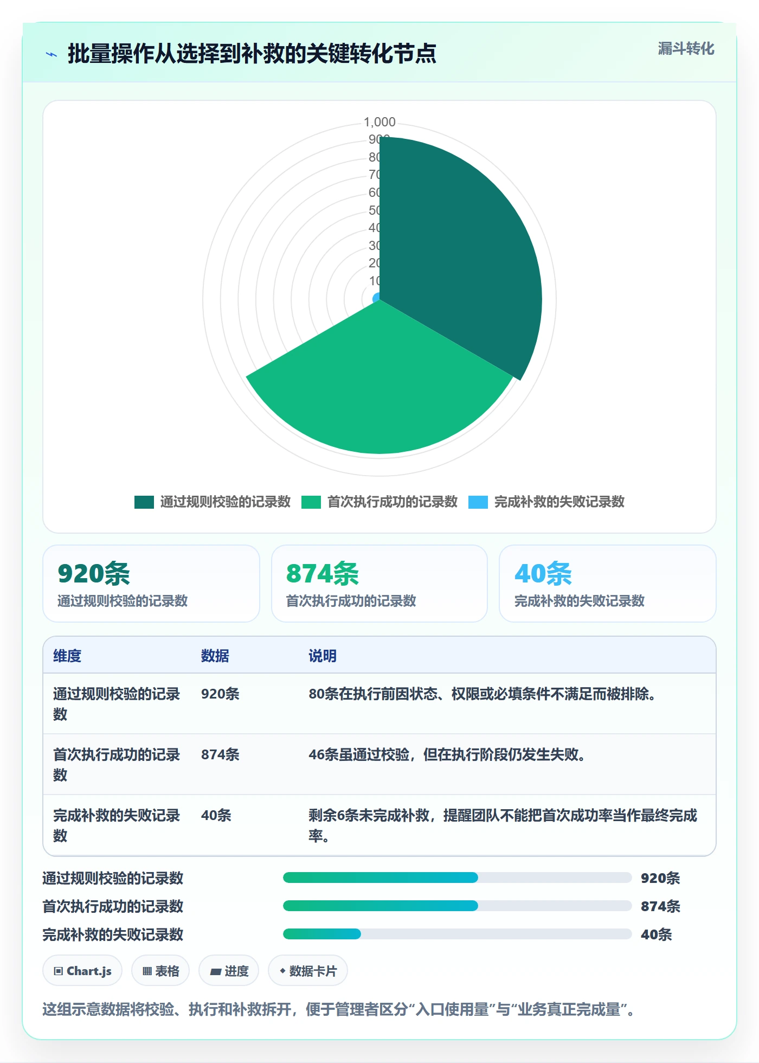Click the 完成补救的失败记录数 progress bar
Image resolution: width=759 pixels, height=1063 pixels.
(x=457, y=934)
